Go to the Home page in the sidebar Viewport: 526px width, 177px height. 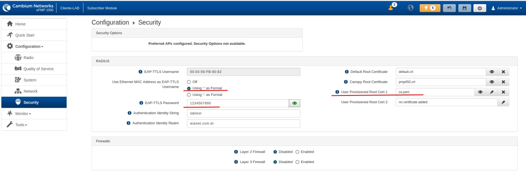point(34,24)
